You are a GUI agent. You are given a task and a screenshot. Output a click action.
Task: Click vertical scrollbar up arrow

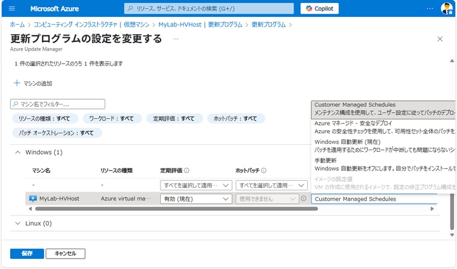452,61
